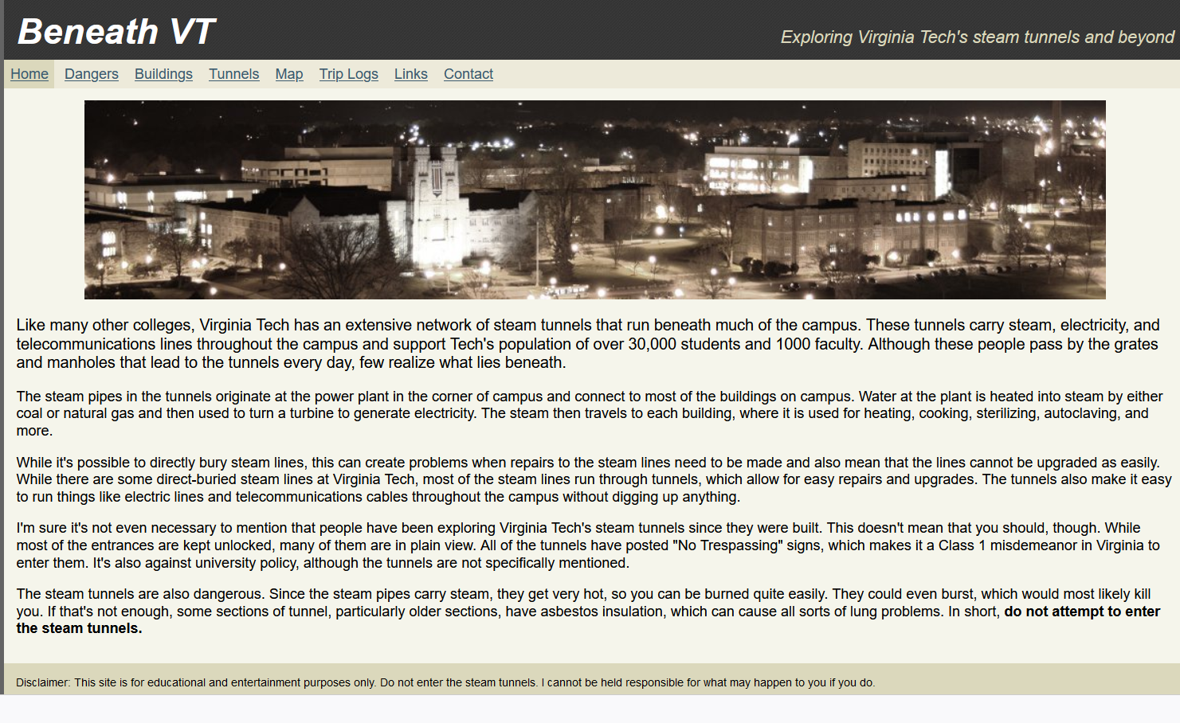Go to the Dangers page

pos(92,74)
